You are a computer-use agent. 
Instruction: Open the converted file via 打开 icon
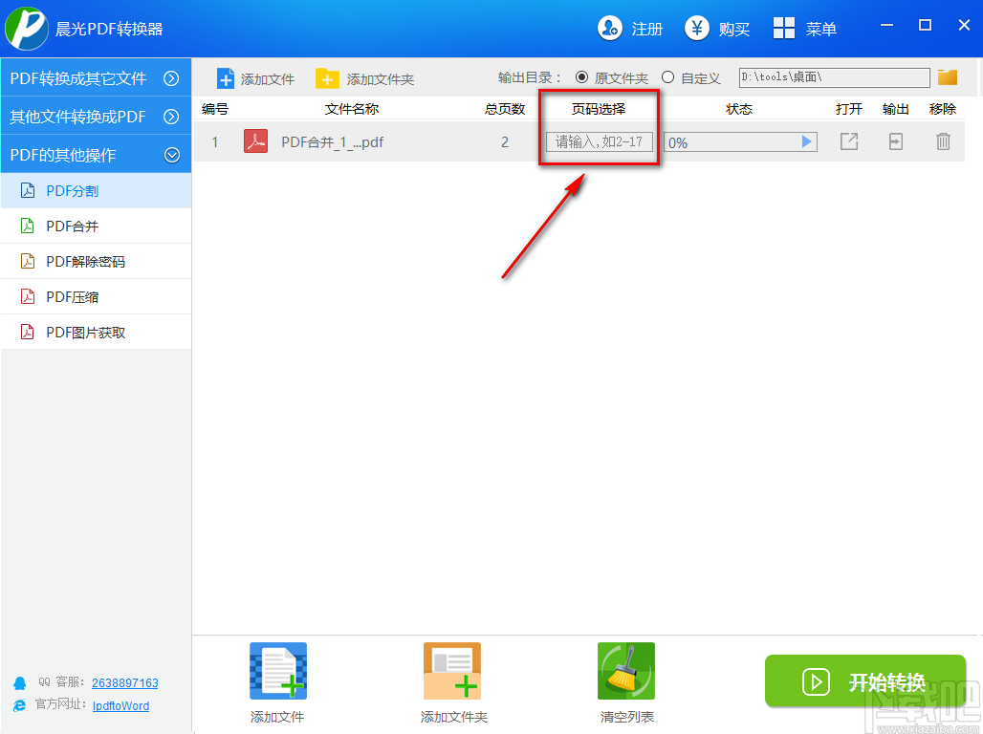849,141
